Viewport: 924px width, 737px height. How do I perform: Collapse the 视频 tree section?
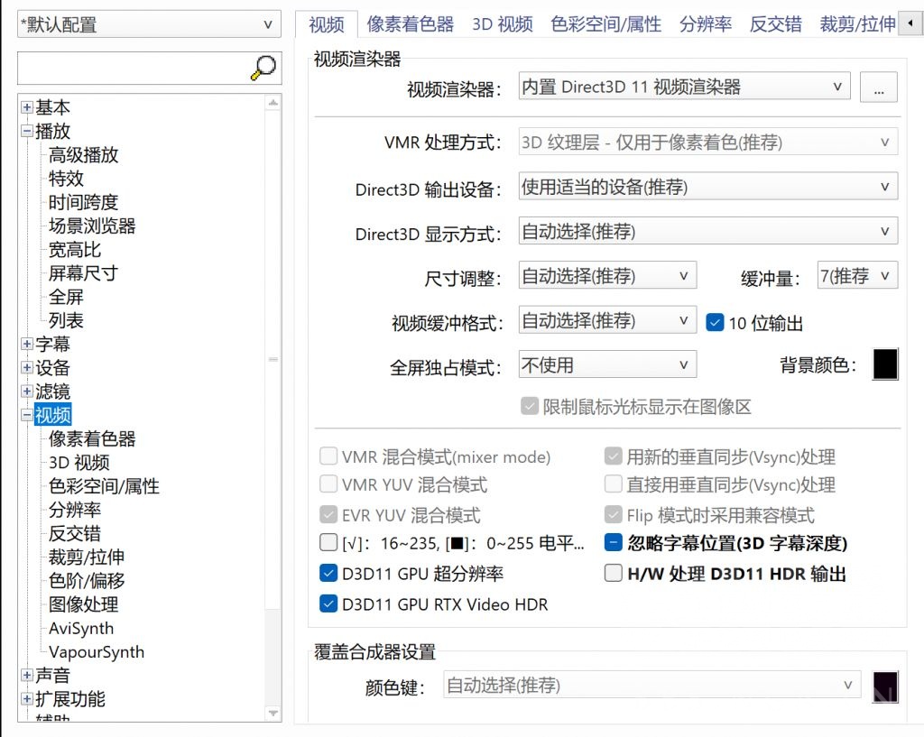tap(26, 415)
